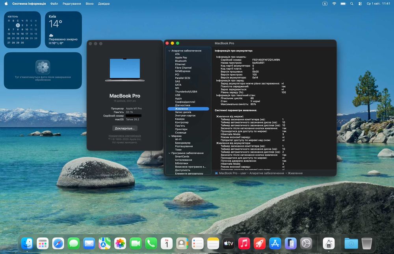Open Safari from the Dock
This screenshot has width=394, height=254.
point(58,243)
